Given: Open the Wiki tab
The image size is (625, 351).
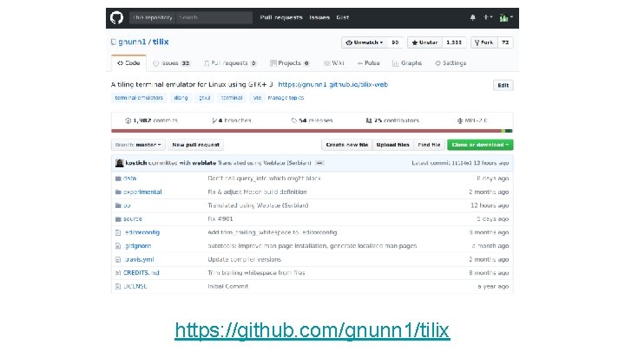Looking at the screenshot, I should 334,63.
